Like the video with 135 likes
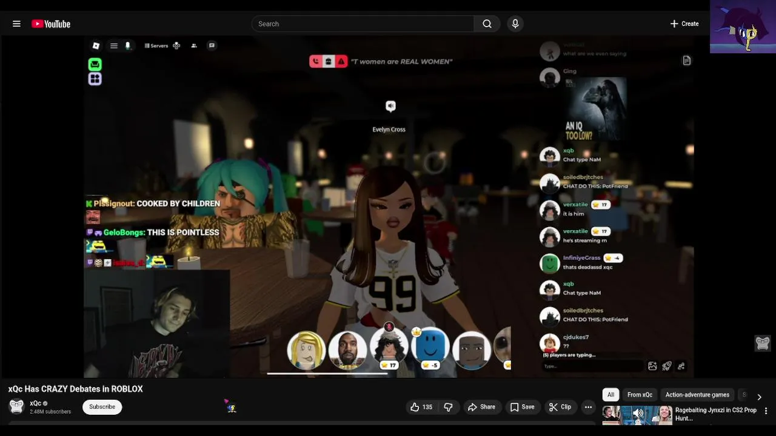Image resolution: width=776 pixels, height=436 pixels. tap(421, 407)
